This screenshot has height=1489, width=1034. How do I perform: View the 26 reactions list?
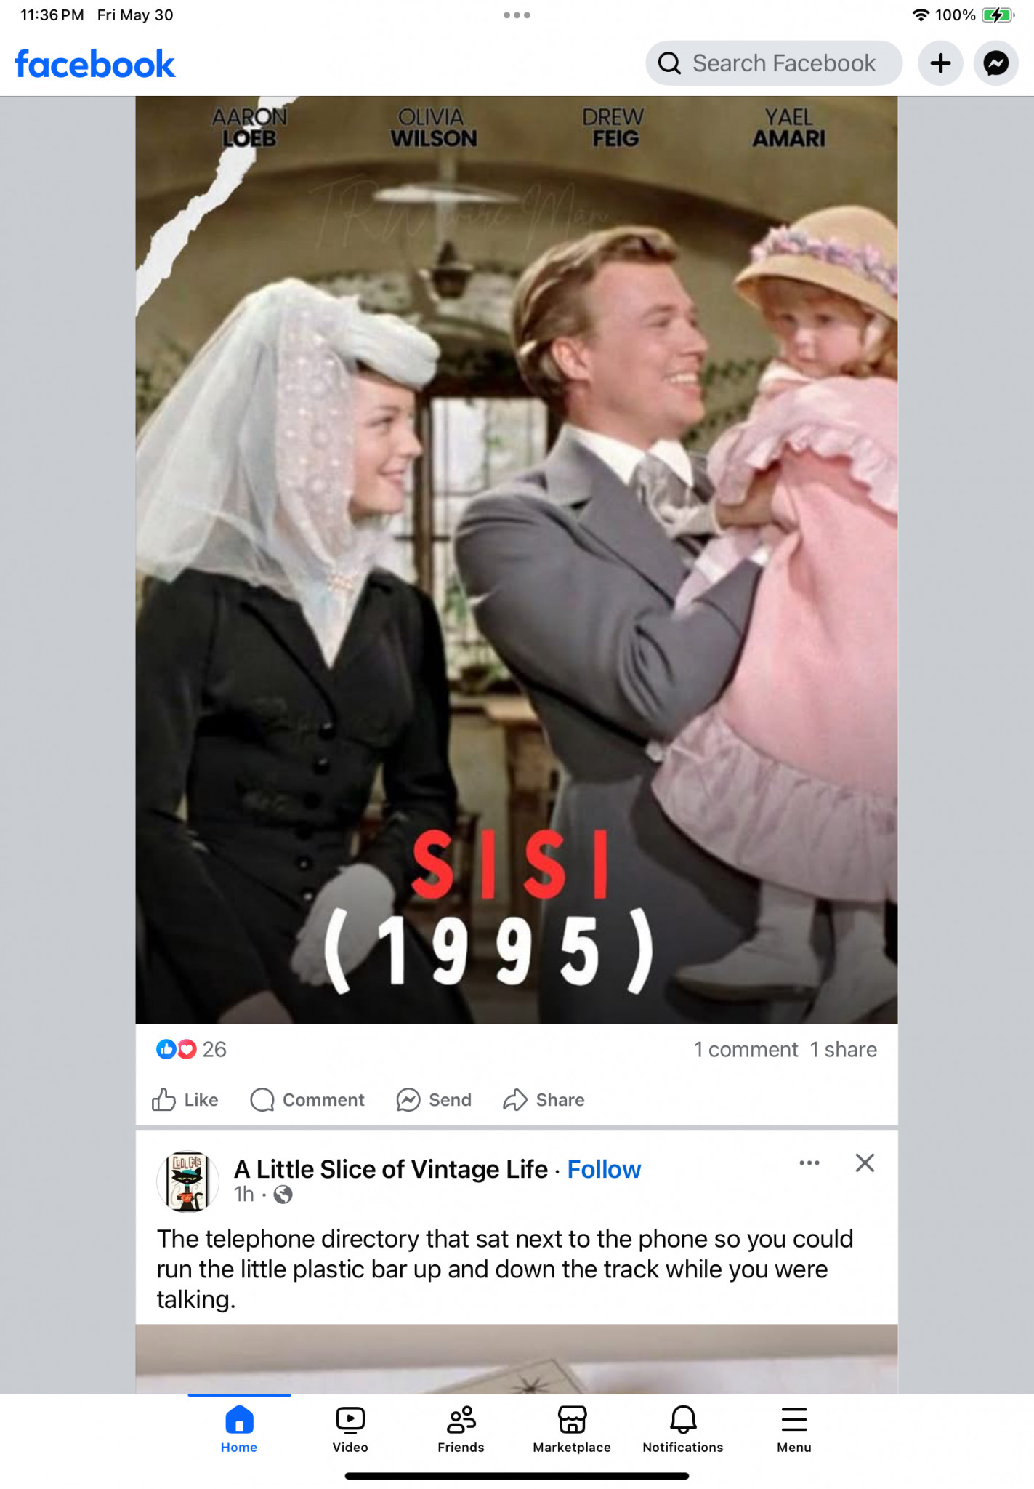[191, 1049]
